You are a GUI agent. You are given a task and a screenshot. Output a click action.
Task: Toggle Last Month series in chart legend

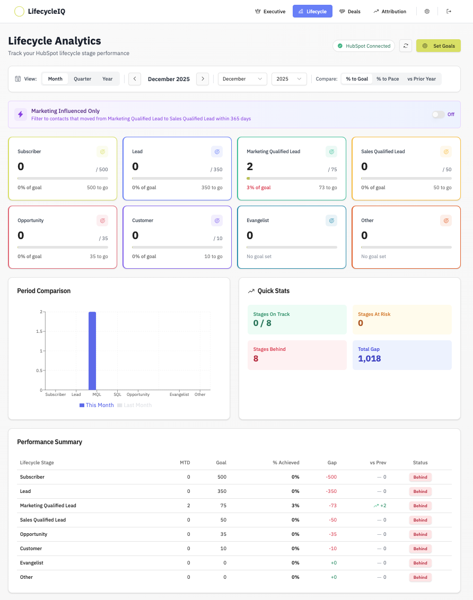134,405
